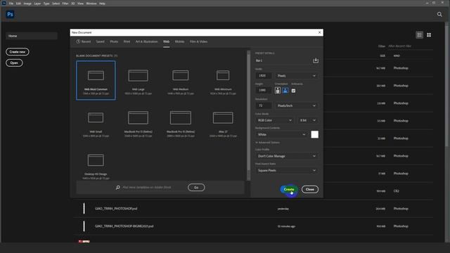Click the save document preset icon

click(316, 60)
